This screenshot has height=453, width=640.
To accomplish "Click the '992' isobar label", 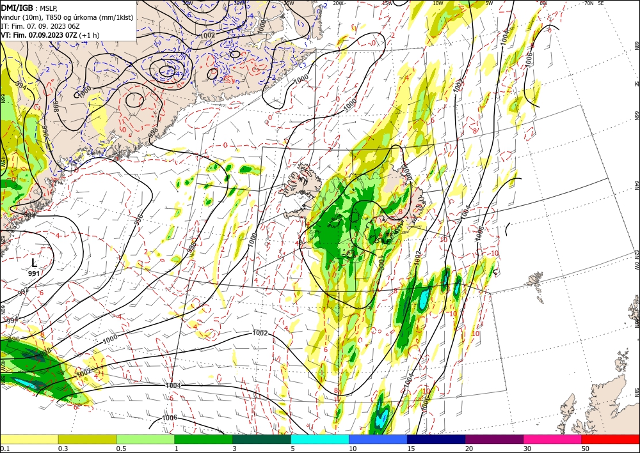I will click(x=23, y=291).
